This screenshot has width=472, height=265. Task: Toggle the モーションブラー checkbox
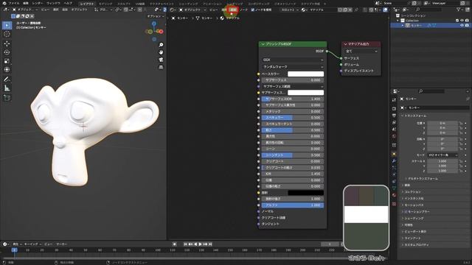[x=406, y=211]
